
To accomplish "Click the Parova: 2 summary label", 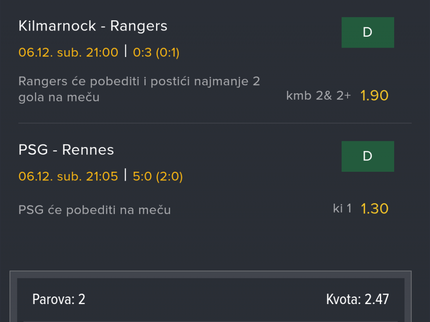I will click(59, 299).
